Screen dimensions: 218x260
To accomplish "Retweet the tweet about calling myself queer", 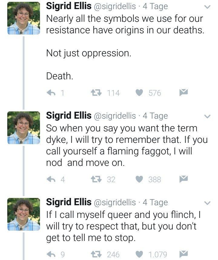I will pyautogui.click(x=96, y=254).
